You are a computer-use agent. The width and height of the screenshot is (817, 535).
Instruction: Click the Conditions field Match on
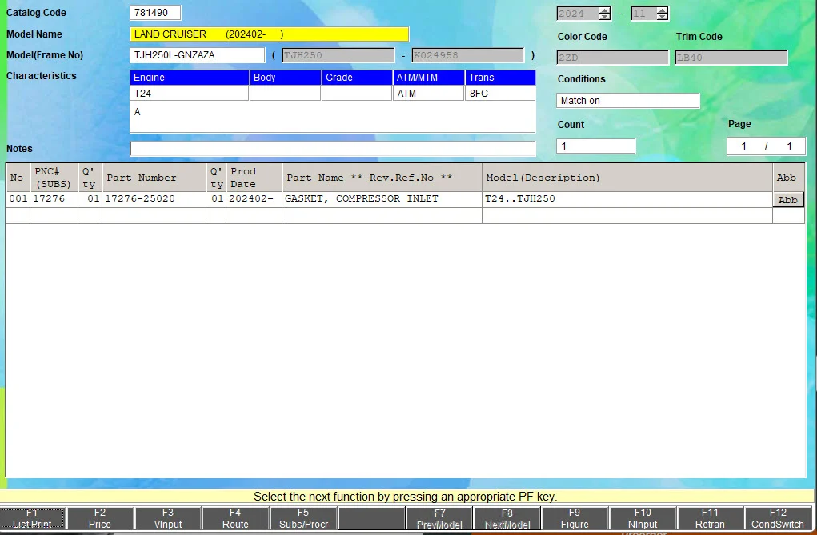coord(628,101)
